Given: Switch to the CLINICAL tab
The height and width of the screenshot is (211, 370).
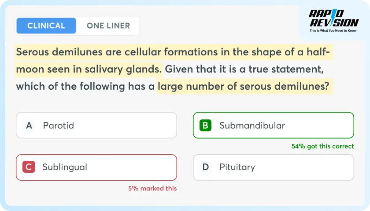Looking at the screenshot, I should click(46, 25).
